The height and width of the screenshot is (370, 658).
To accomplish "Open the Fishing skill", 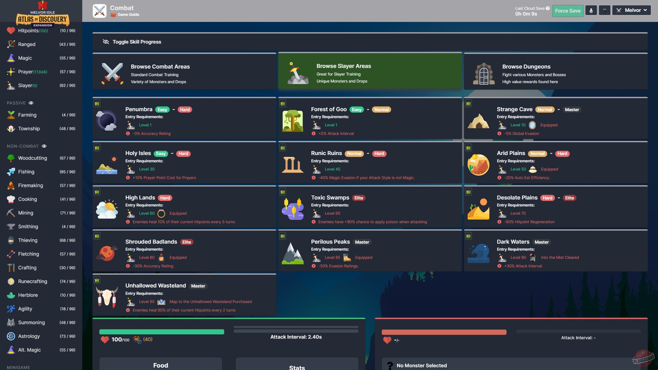I will pos(27,172).
